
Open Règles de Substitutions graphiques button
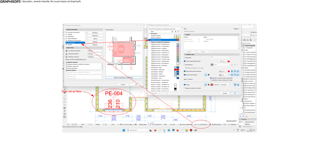tap(124, 77)
